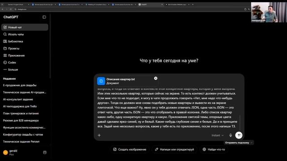Image resolution: width=287 pixels, height=161 pixels.
Task: Click the browser reload button
Action: pos(11,9)
